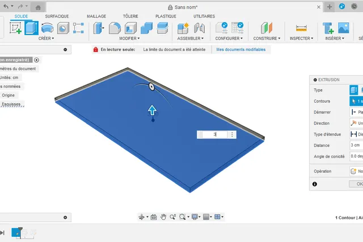Click the Angle de conicité field
363x242 pixels.
(x=356, y=156)
